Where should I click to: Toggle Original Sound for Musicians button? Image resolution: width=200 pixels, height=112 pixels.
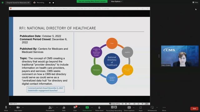pyautogui.click(x=18, y=2)
